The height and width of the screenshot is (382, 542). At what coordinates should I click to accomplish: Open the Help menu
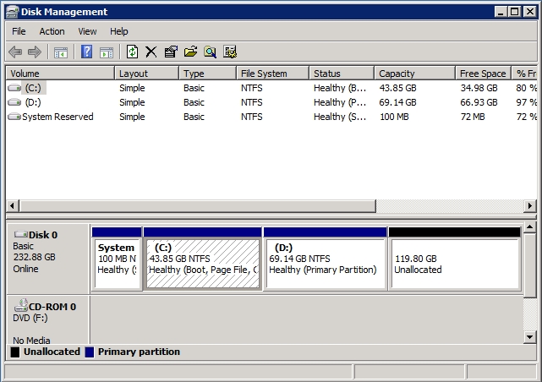(x=119, y=31)
